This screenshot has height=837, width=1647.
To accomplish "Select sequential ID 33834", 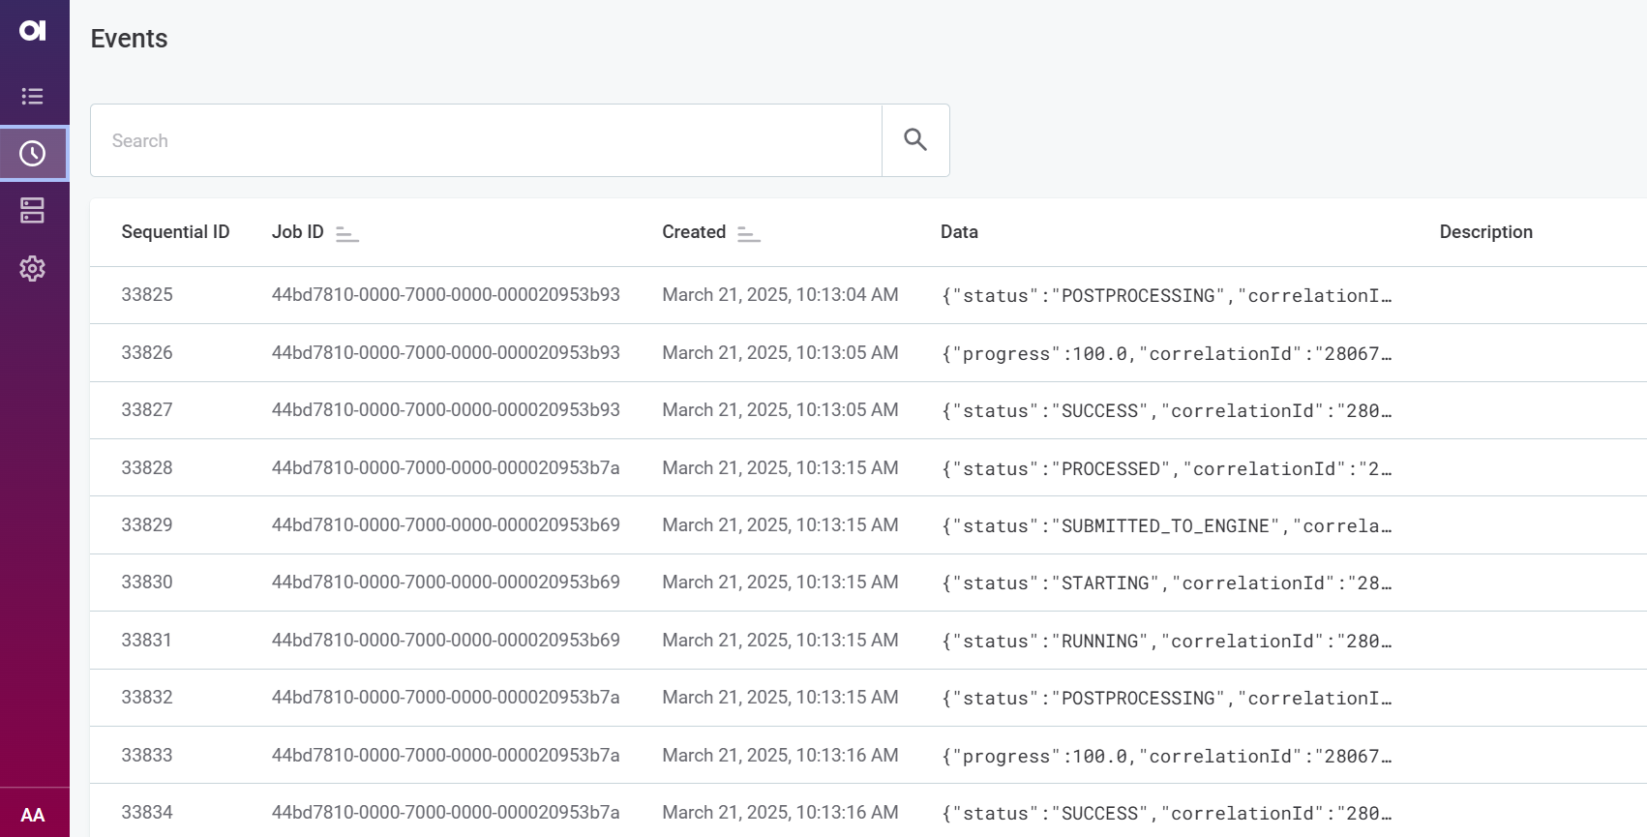I will click(x=147, y=813).
